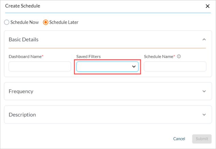Click the info icon beside Schedule Name
The width and height of the screenshot is (216, 149).
(x=179, y=56)
